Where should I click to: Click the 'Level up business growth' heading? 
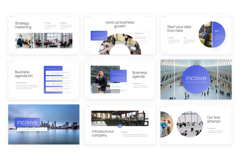tap(120, 24)
